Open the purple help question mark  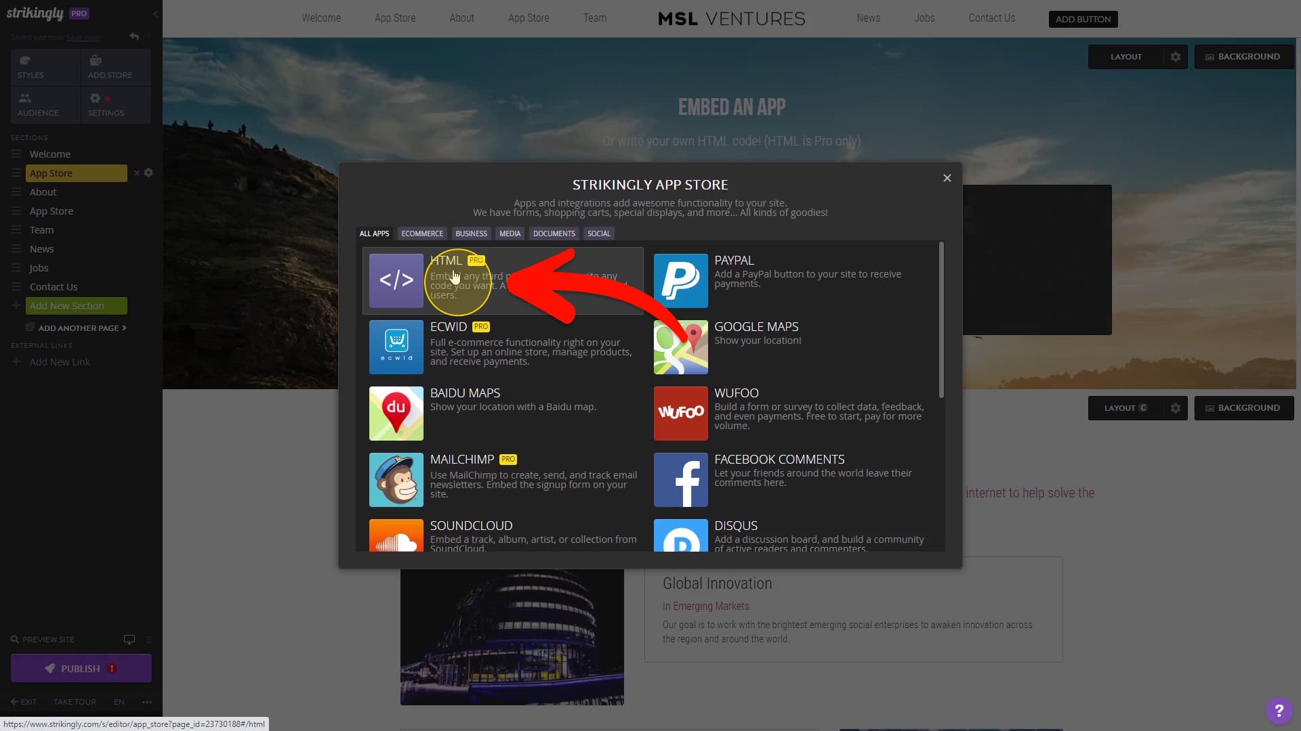pos(1279,711)
